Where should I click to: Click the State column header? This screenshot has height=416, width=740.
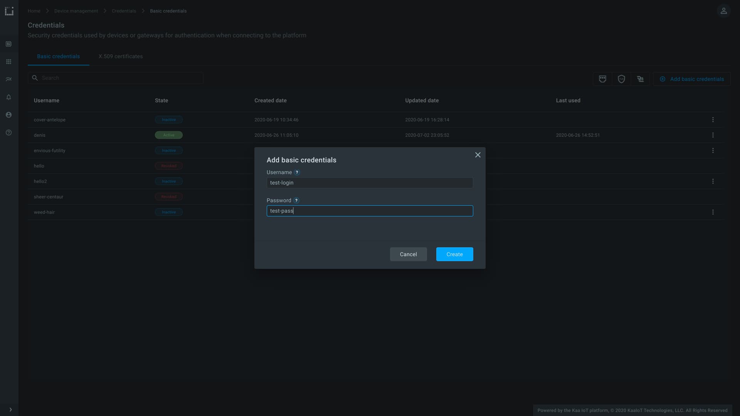pyautogui.click(x=161, y=101)
